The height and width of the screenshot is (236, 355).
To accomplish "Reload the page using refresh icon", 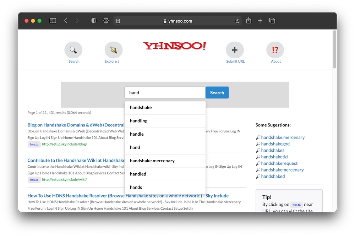I will coord(237,21).
